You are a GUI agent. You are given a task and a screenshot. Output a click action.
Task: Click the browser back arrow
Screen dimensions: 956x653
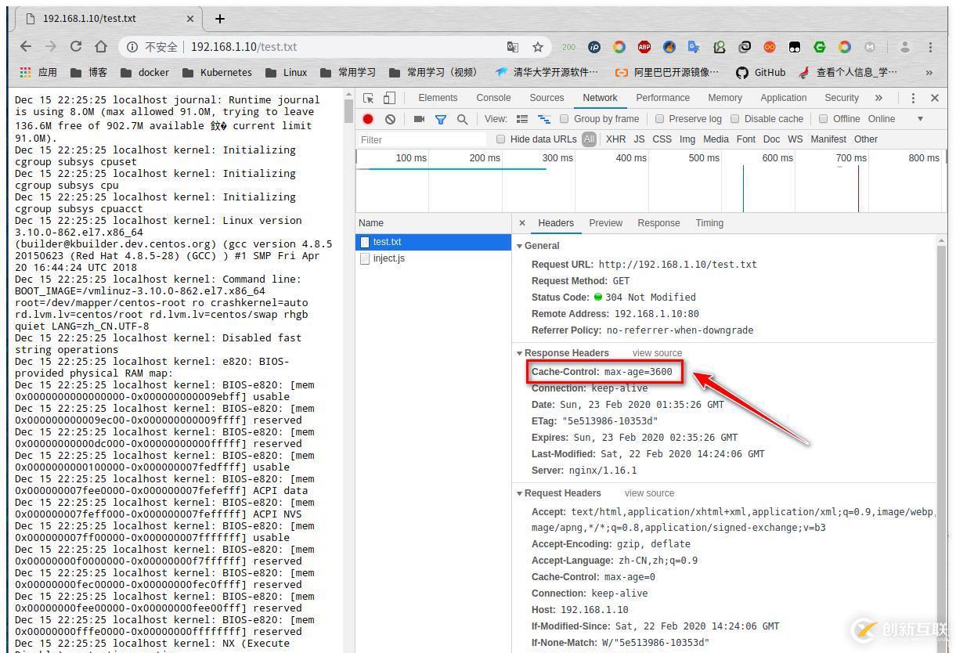(x=26, y=47)
